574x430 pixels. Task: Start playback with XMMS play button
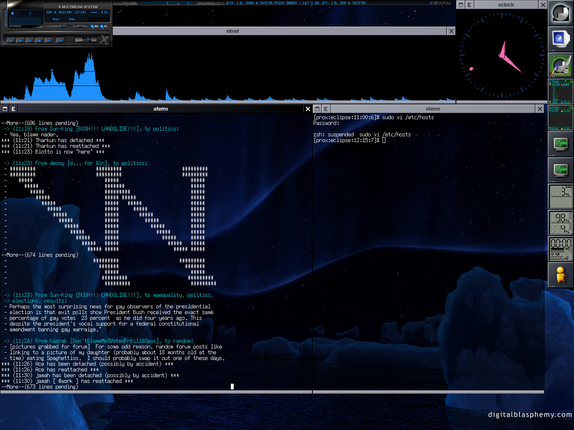point(20,40)
